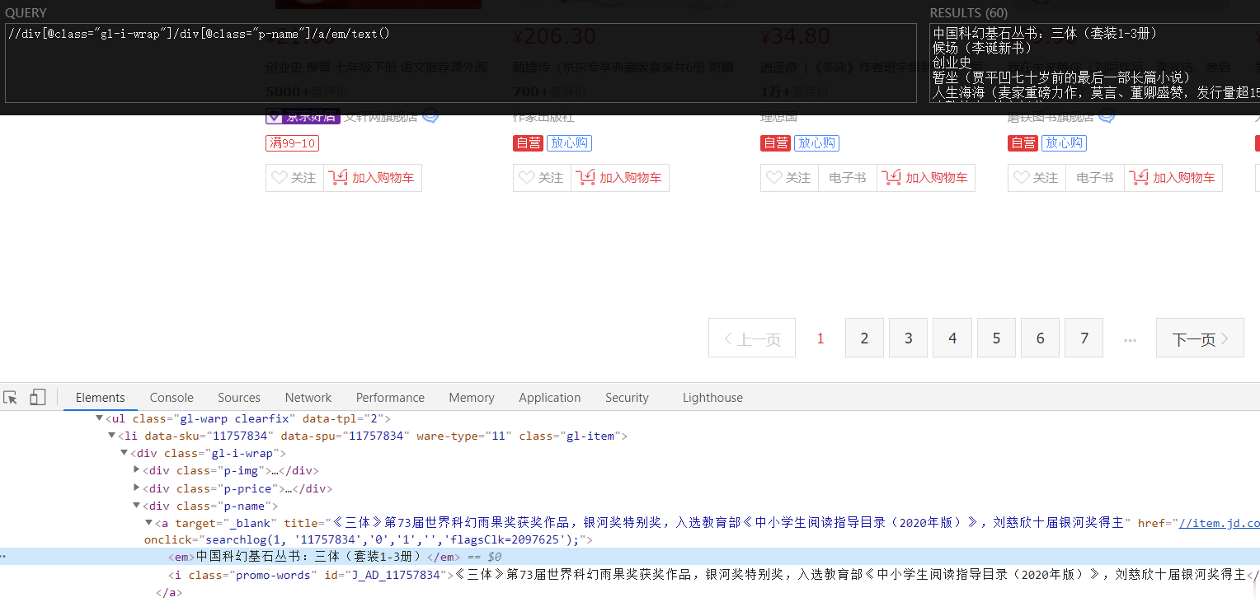Screen dimensions: 1260x602
Task: Open the Security tab
Action: click(627, 398)
